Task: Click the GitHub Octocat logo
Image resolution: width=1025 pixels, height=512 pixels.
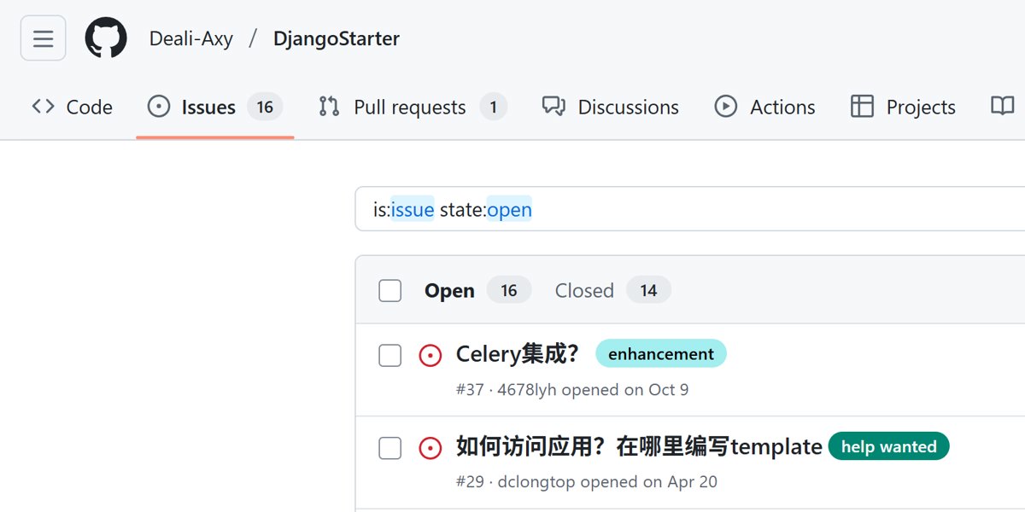Action: click(x=106, y=38)
